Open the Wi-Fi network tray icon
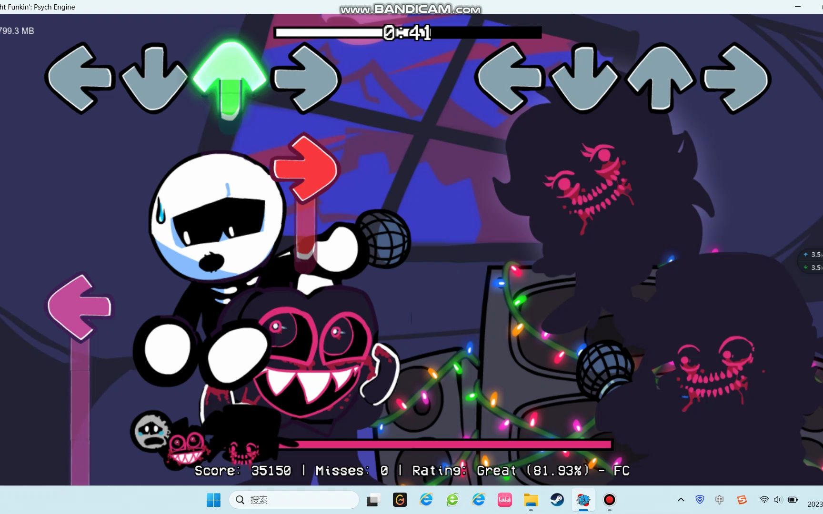 click(764, 500)
